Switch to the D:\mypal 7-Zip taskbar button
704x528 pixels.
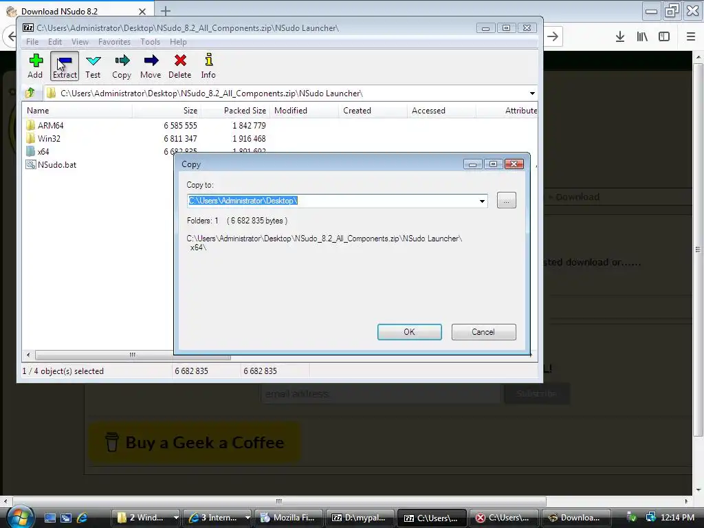[x=360, y=518]
